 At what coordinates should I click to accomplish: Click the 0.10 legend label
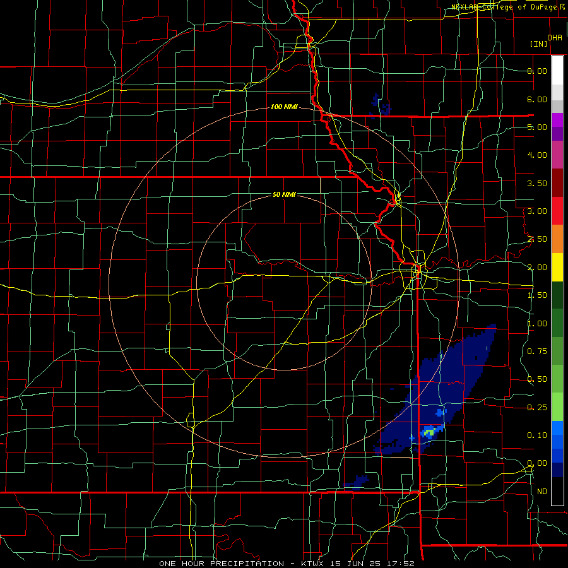(537, 435)
